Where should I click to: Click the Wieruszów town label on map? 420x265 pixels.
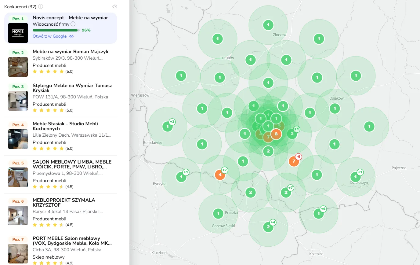(x=140, y=95)
